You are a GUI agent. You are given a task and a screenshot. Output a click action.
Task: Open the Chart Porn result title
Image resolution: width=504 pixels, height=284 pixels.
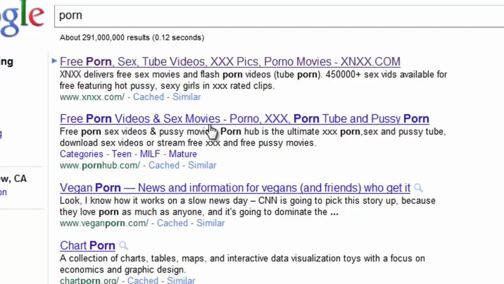click(x=87, y=245)
